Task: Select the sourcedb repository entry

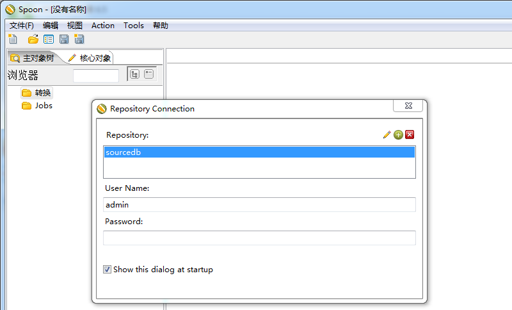Action: click(259, 152)
